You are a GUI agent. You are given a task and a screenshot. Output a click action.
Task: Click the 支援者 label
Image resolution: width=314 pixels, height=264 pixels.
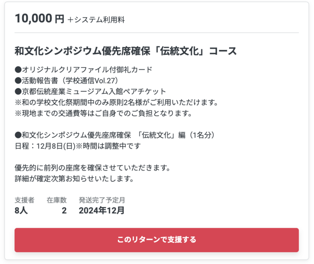pos(24,200)
